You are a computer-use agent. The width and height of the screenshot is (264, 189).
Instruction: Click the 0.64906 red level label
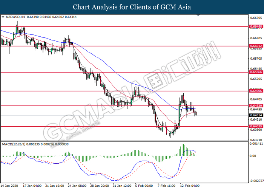[x=256, y=91]
